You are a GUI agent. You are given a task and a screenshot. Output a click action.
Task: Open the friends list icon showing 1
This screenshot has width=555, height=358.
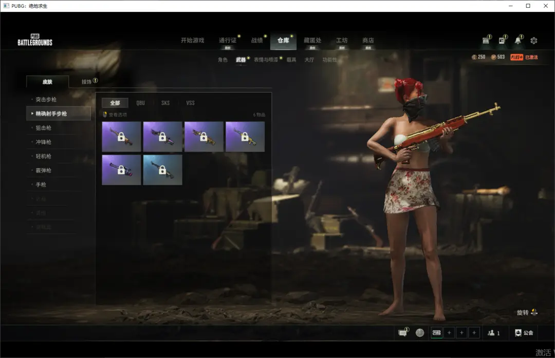pyautogui.click(x=494, y=332)
